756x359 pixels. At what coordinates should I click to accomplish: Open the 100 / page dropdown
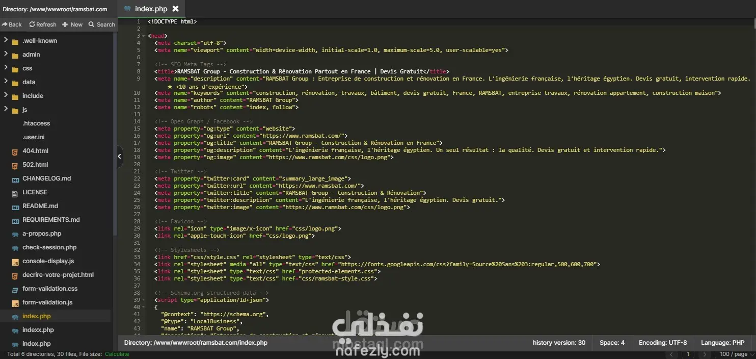(736, 354)
